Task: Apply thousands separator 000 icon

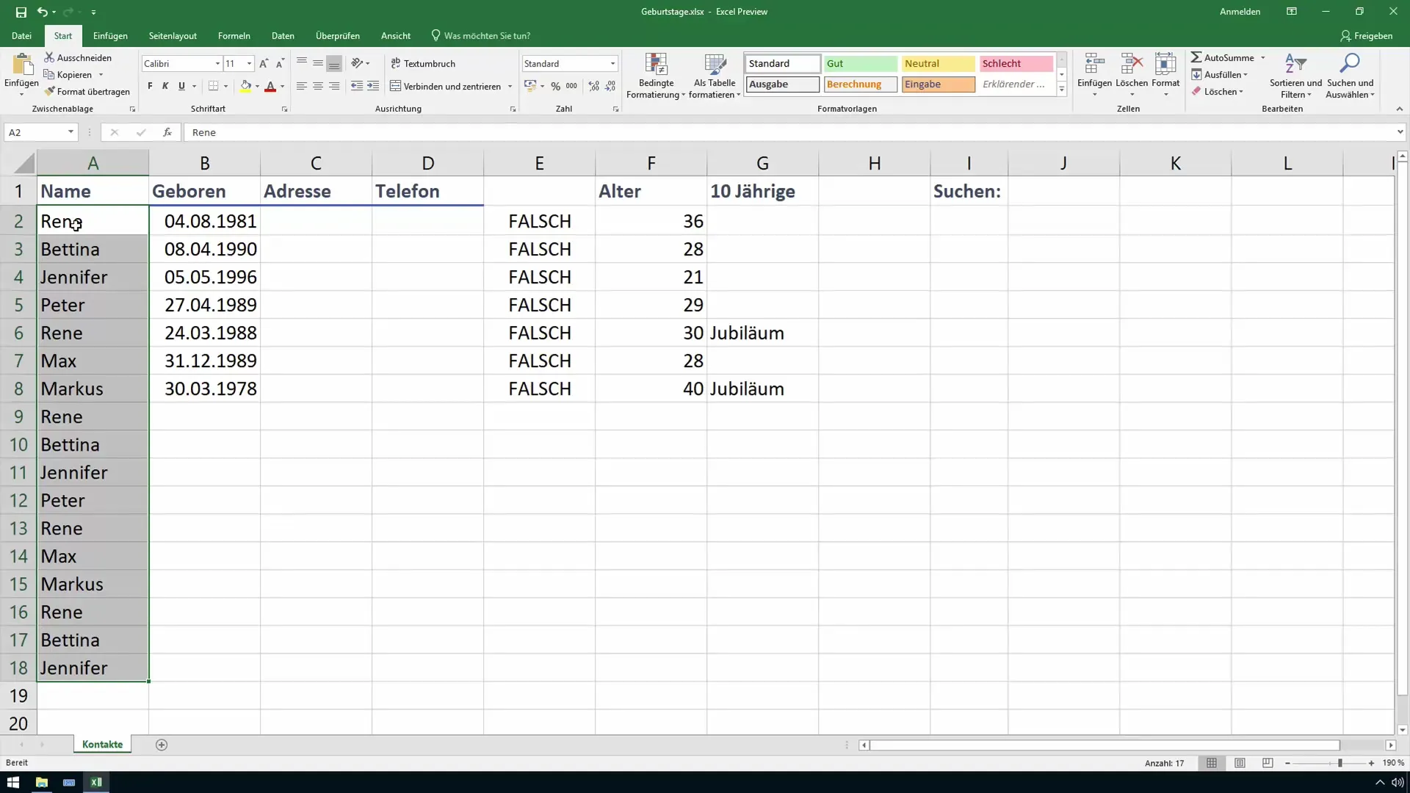Action: (x=571, y=86)
